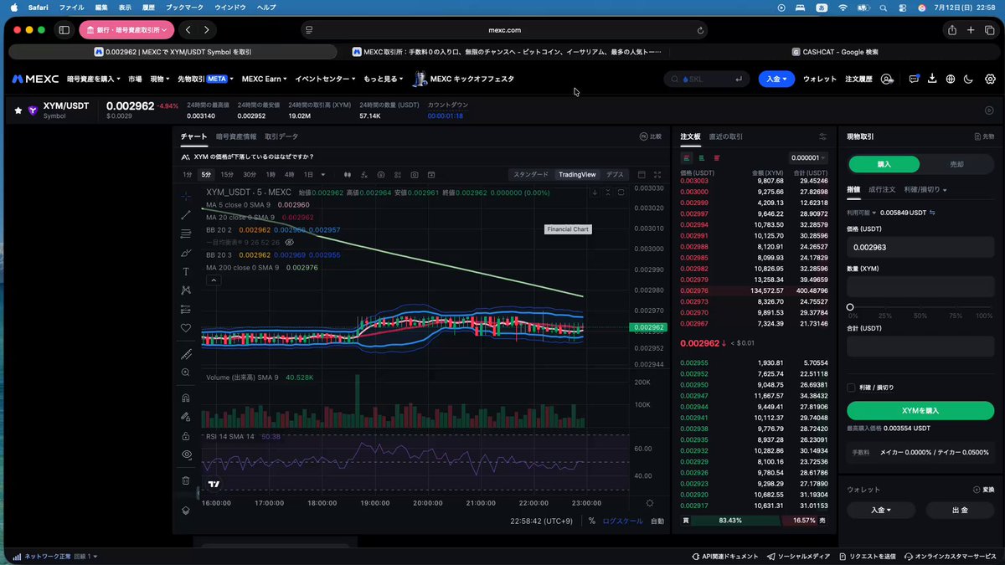Open Safari ファイル menu in macOS menu bar
Viewport: 1005px width, 565px height.
point(72,7)
